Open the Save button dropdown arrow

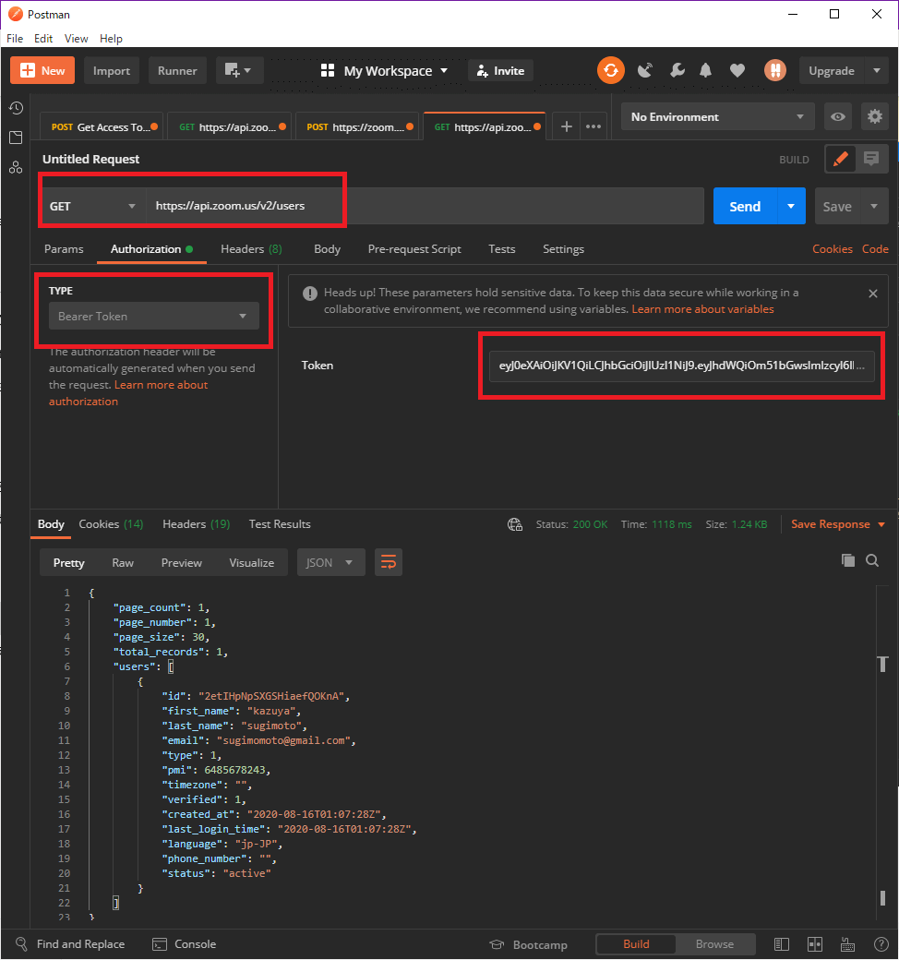(874, 206)
